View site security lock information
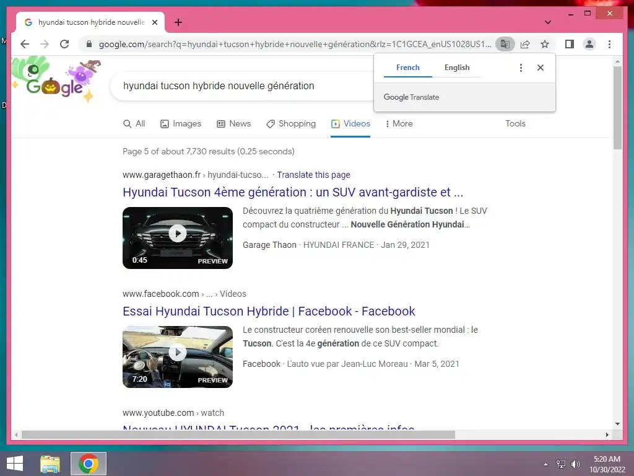This screenshot has width=634, height=476. [89, 44]
